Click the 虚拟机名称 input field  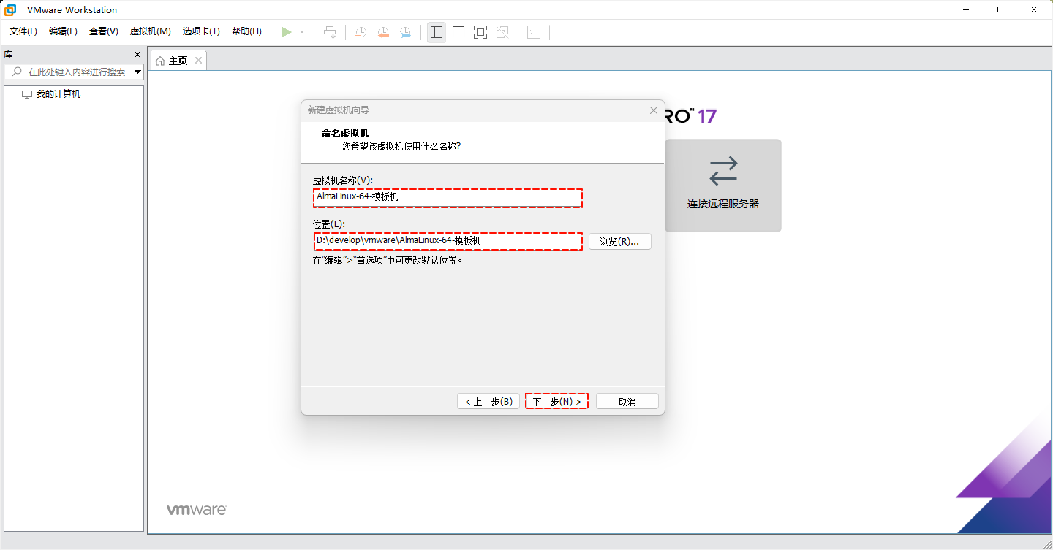click(x=448, y=198)
